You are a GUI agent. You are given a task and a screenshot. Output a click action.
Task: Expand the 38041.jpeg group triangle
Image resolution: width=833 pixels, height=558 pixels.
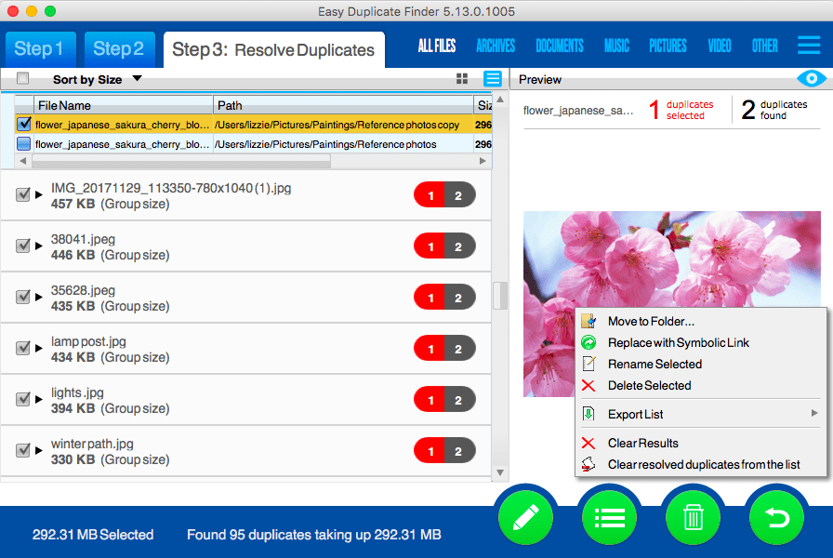pyautogui.click(x=39, y=246)
